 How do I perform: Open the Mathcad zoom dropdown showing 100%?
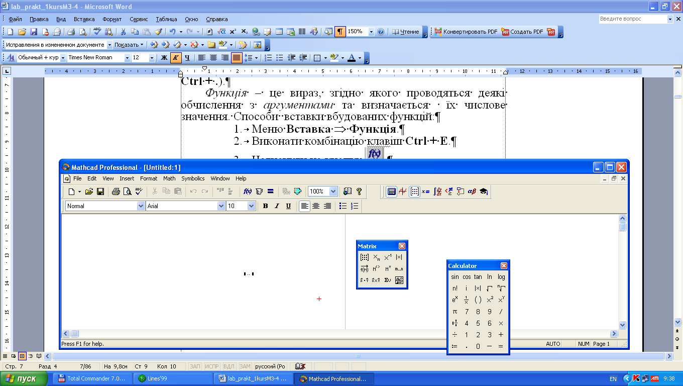(333, 191)
